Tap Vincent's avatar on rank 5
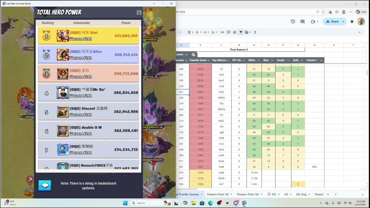 (63, 112)
